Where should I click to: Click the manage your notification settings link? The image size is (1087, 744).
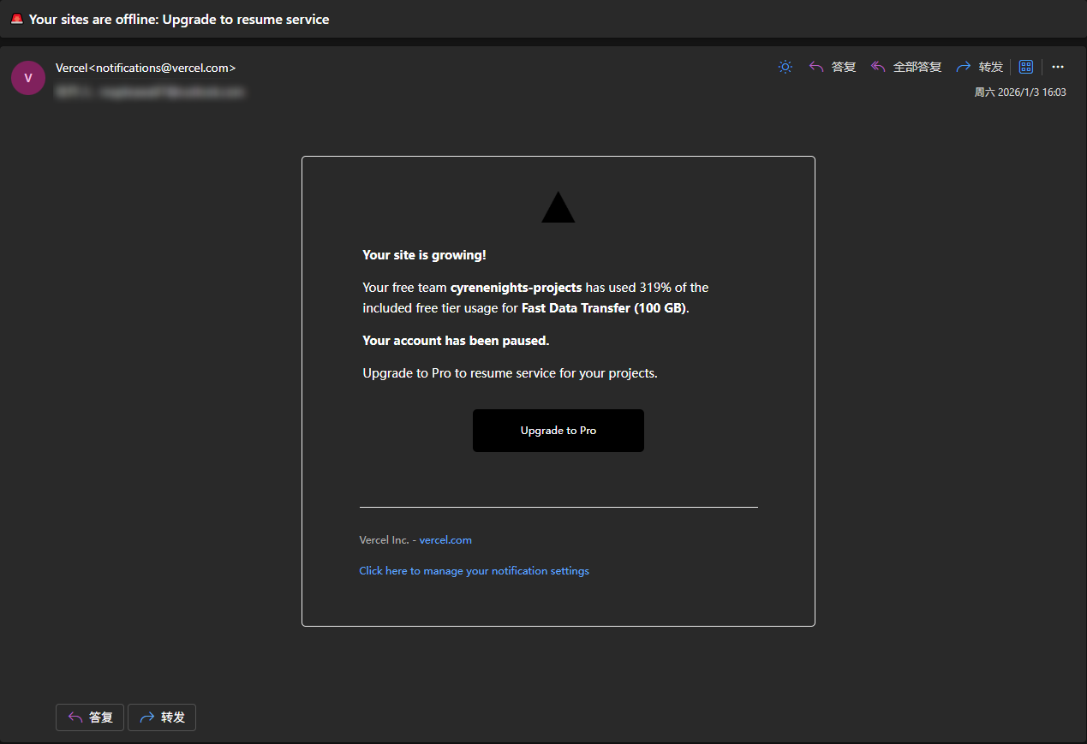(x=474, y=571)
